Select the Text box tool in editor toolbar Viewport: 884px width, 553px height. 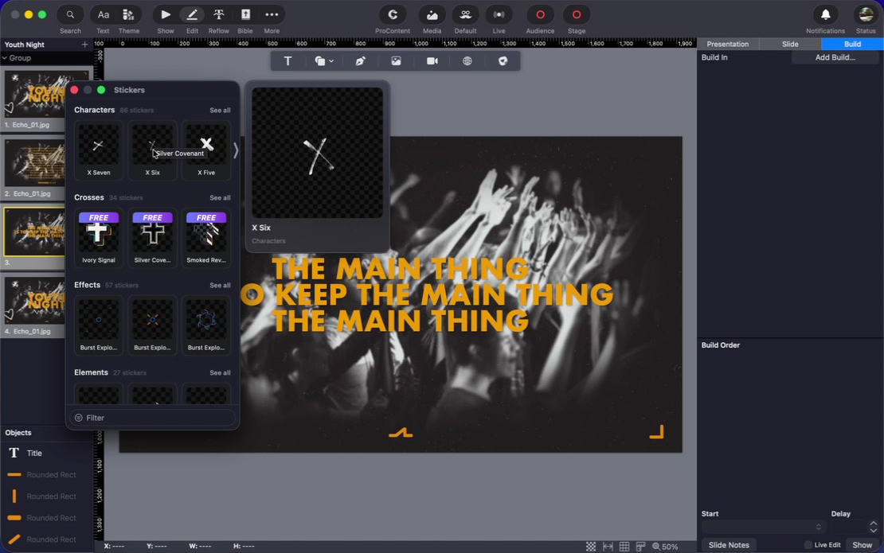coord(287,60)
